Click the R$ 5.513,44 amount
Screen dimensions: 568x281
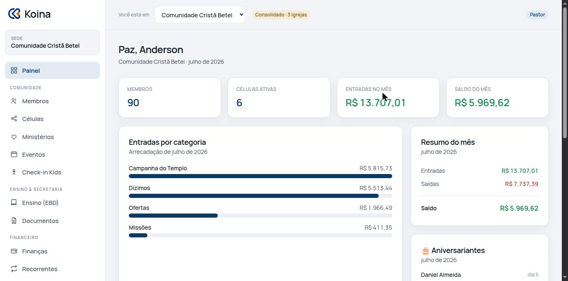click(x=376, y=188)
